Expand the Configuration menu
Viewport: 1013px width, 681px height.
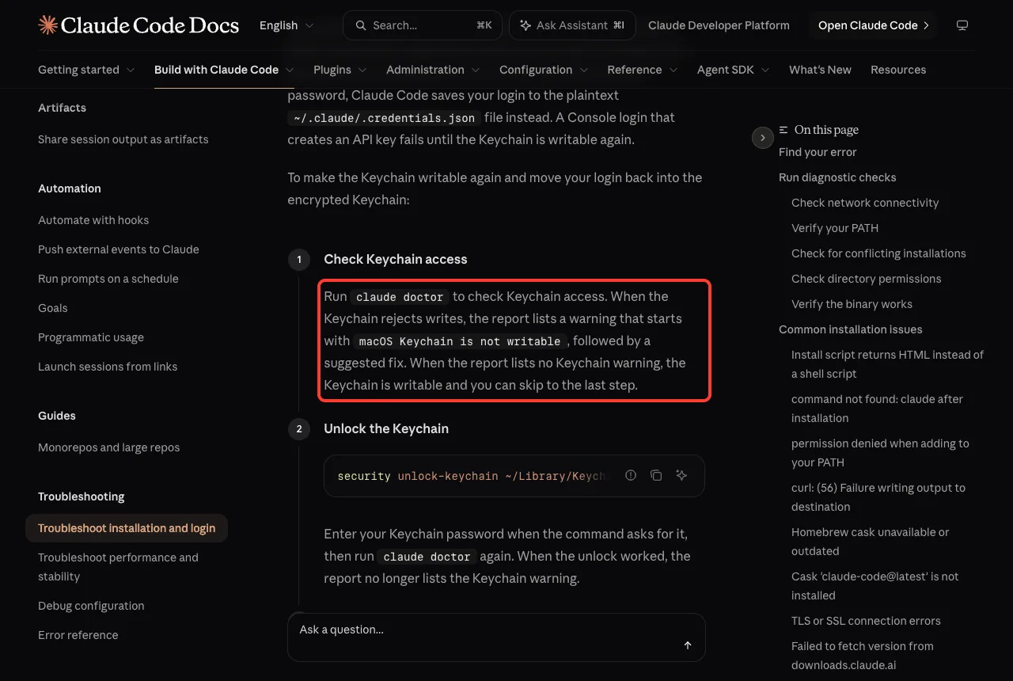click(x=544, y=70)
